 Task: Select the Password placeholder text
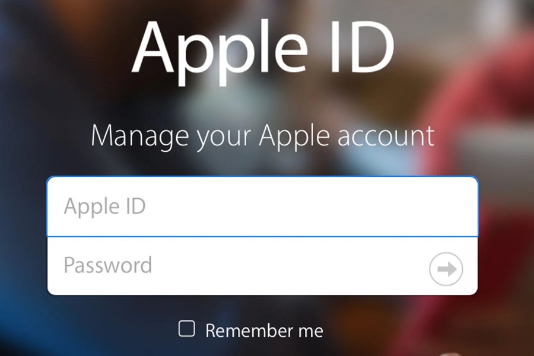[x=107, y=265]
